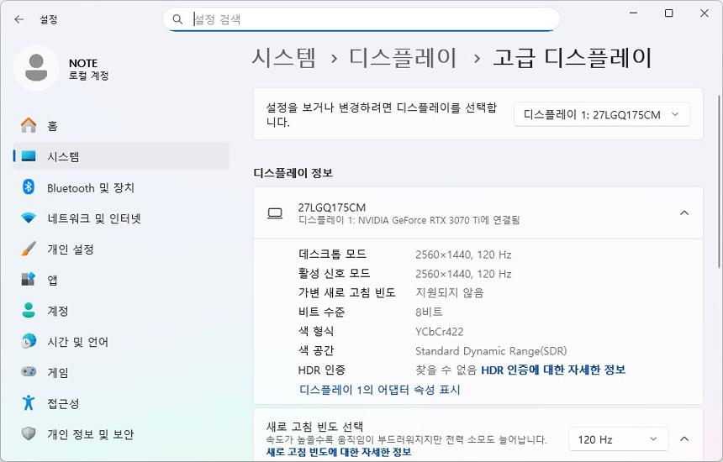Click the Privacy & security shield icon

click(x=29, y=434)
